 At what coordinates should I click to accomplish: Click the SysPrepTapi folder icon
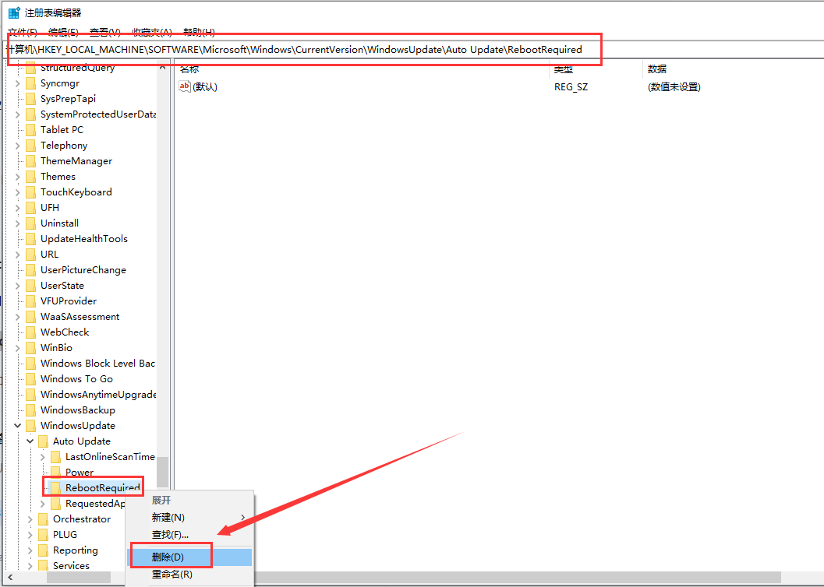click(x=31, y=99)
